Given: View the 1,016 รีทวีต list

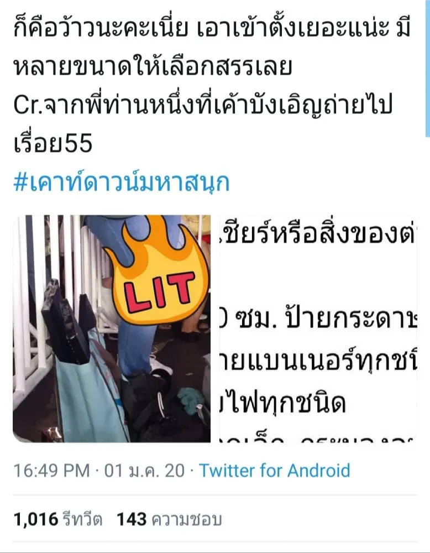Looking at the screenshot, I should (58, 519).
